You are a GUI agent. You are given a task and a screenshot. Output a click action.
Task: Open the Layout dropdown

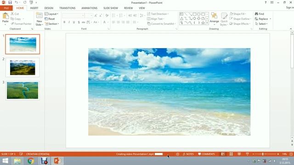51,14
